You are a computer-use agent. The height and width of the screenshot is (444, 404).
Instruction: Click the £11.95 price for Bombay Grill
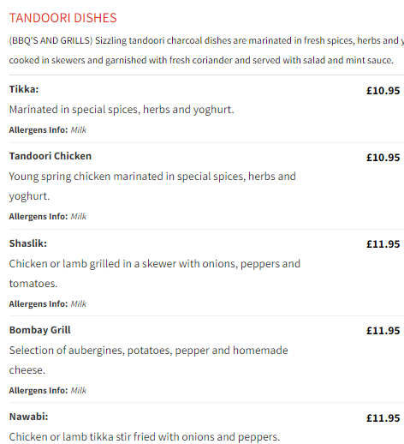tap(383, 331)
